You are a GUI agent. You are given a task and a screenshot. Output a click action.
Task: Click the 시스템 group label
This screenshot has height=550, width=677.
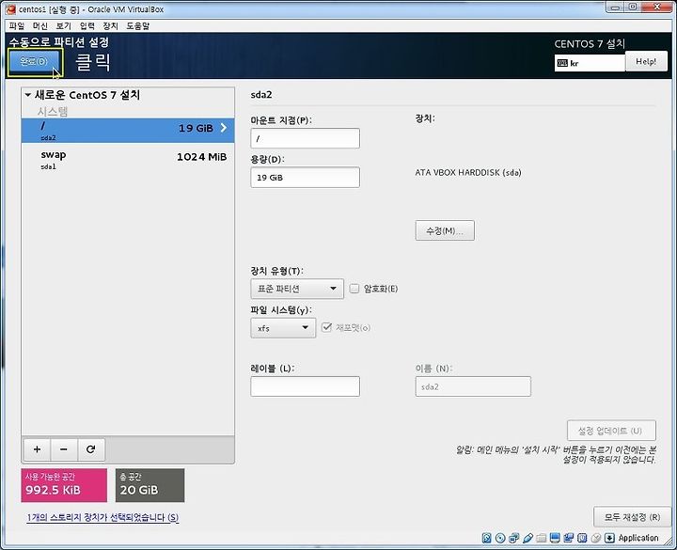[x=53, y=111]
